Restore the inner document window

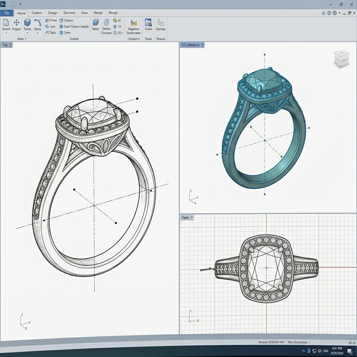(349, 13)
